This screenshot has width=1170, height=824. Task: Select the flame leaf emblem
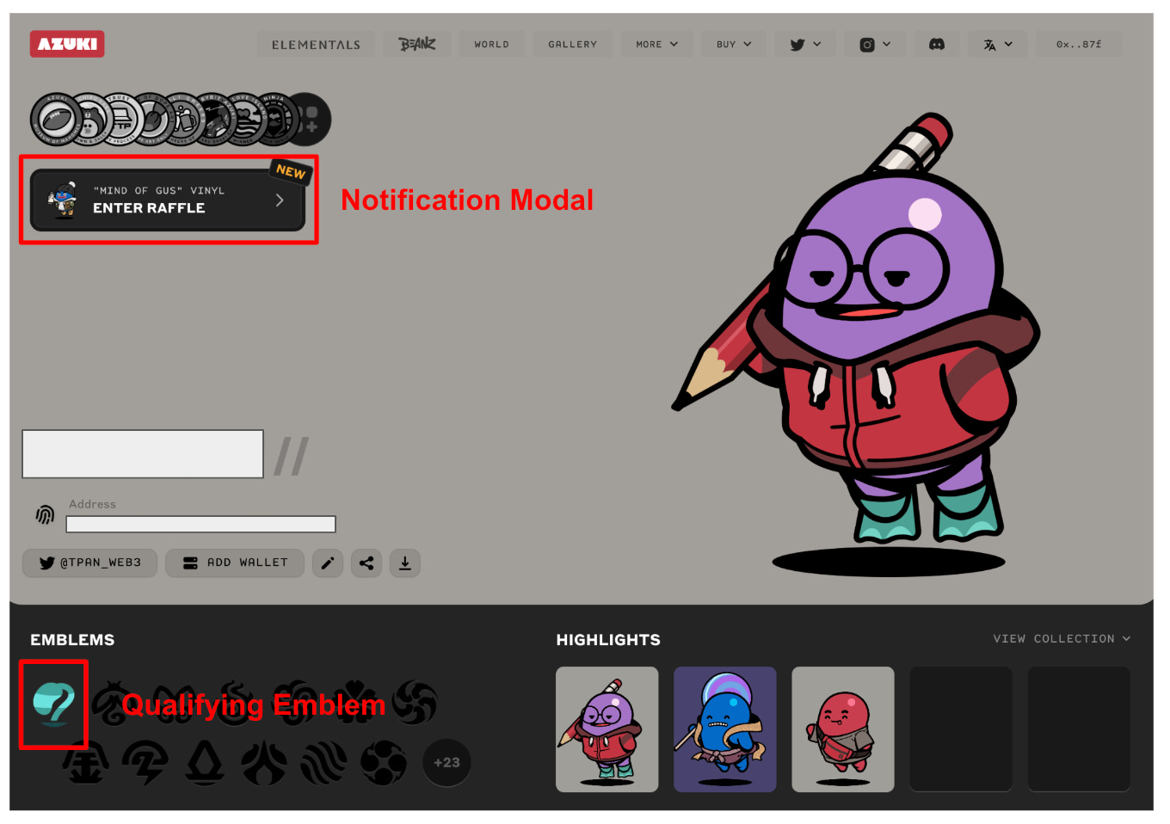pos(264,763)
